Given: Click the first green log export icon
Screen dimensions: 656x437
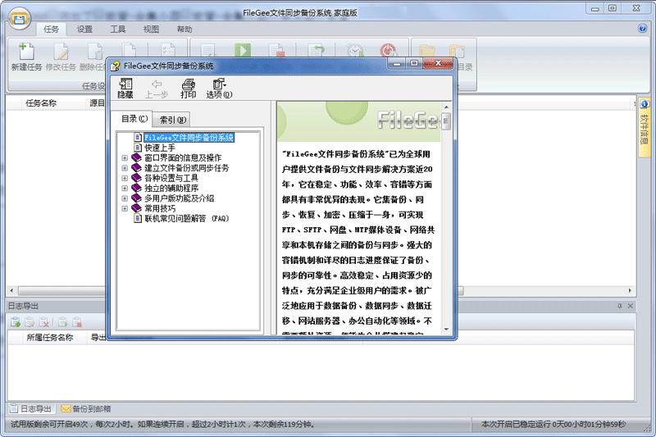Looking at the screenshot, I should point(16,323).
